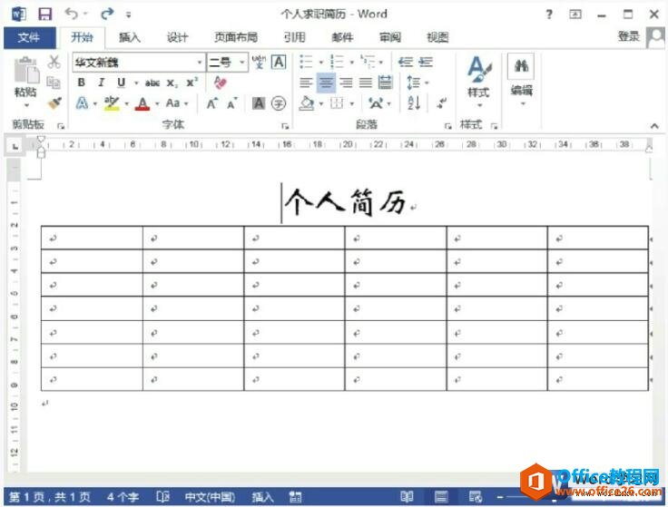Toggle strikethrough formatting
The image size is (668, 507).
(152, 83)
